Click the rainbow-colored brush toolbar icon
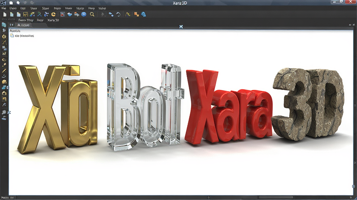The width and height of the screenshot is (357, 200). [x=32, y=15]
